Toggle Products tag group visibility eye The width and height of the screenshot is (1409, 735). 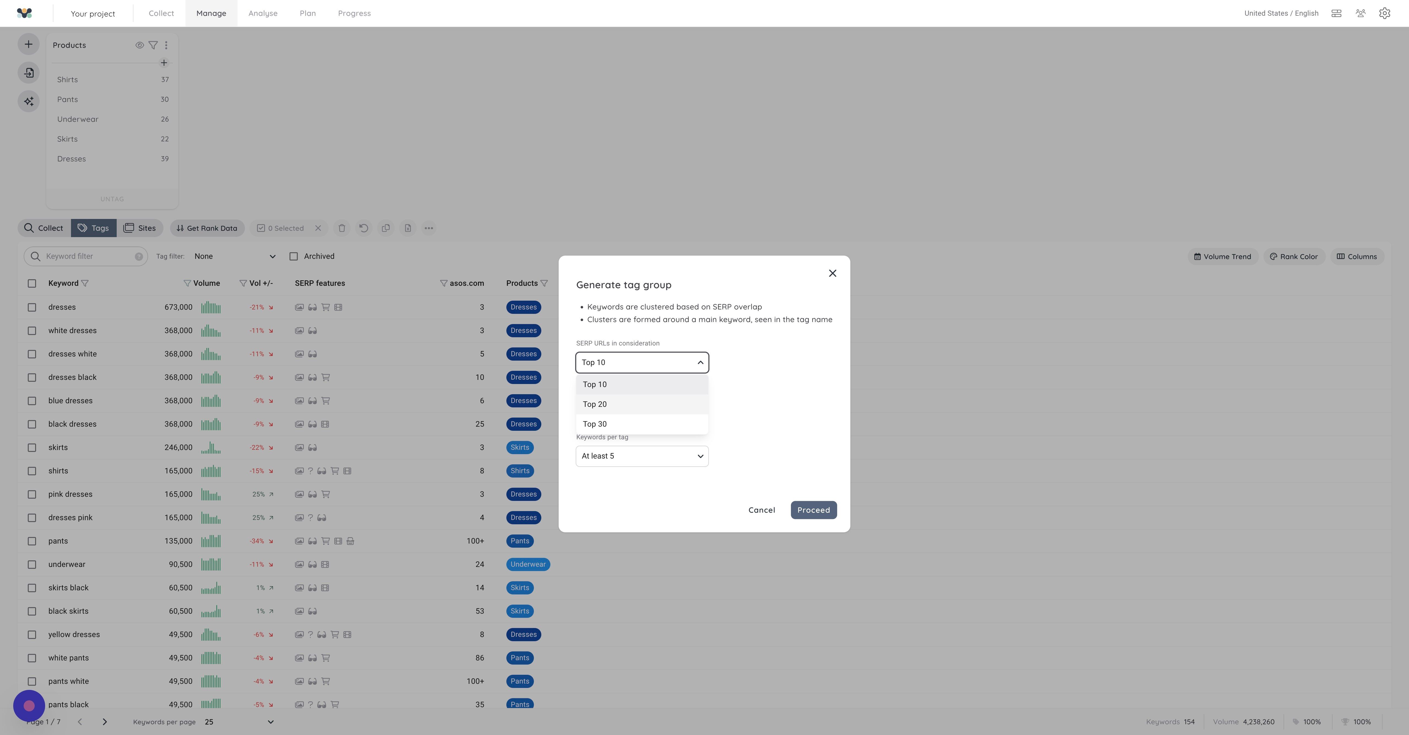click(x=140, y=45)
